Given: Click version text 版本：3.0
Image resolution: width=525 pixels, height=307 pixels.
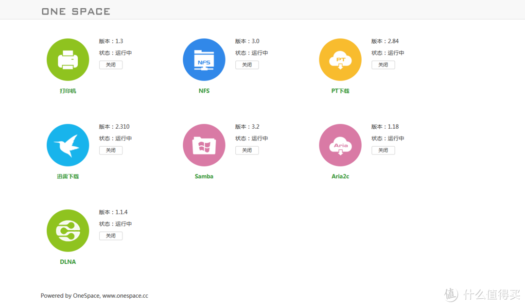Looking at the screenshot, I should point(247,41).
